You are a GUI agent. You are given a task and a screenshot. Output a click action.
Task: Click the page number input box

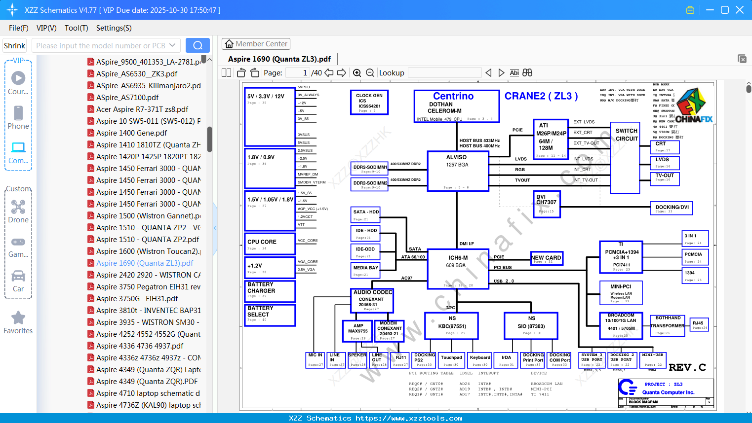click(x=298, y=73)
